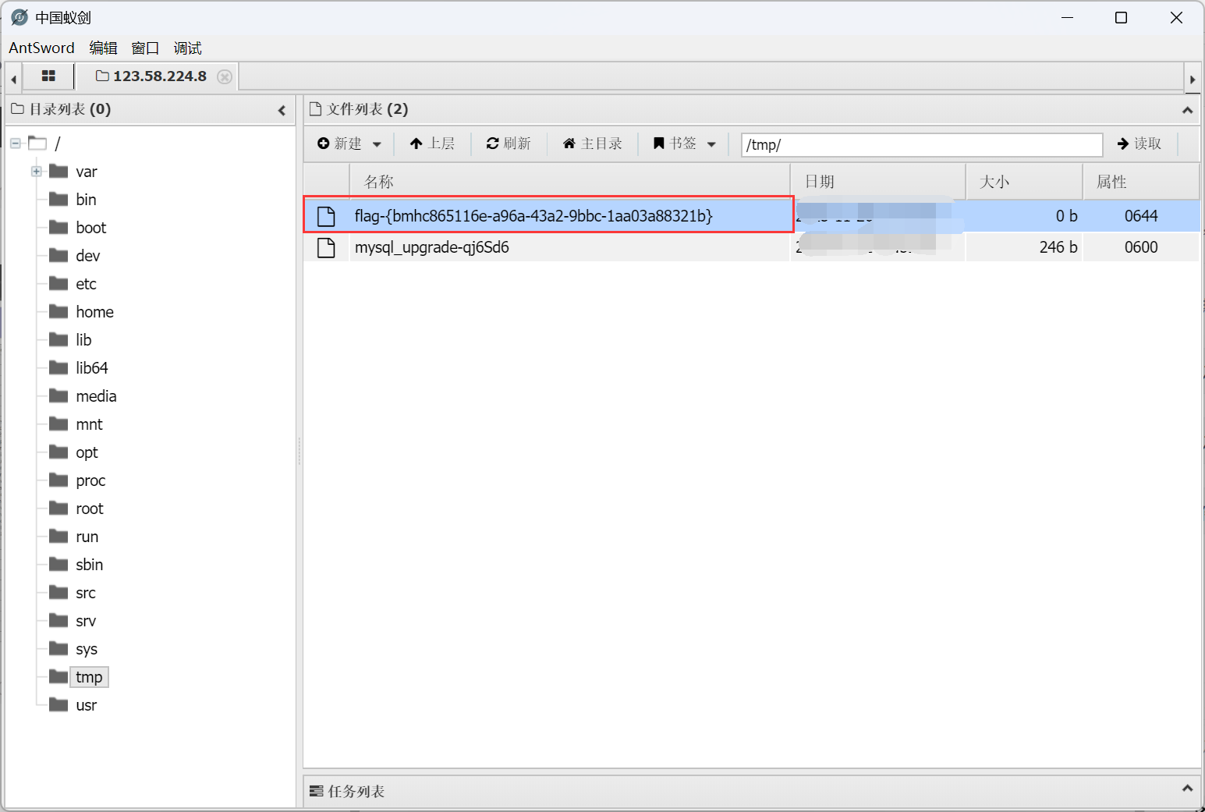The image size is (1205, 812).
Task: Select the boot folder
Action: pos(90,228)
